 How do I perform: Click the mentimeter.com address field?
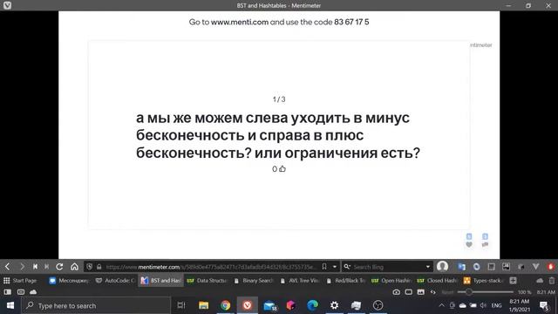pos(210,267)
